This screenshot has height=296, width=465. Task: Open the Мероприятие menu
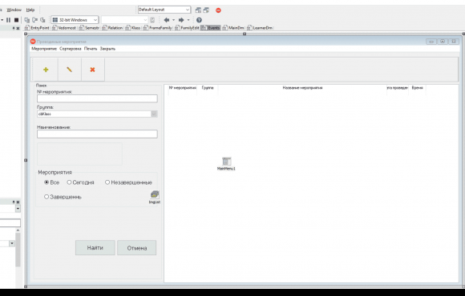click(x=44, y=49)
